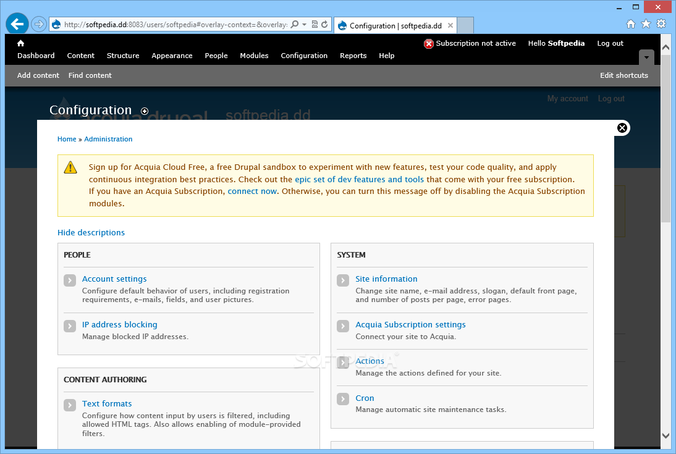The width and height of the screenshot is (676, 454).
Task: Click the Subscription not active text link
Action: click(476, 43)
